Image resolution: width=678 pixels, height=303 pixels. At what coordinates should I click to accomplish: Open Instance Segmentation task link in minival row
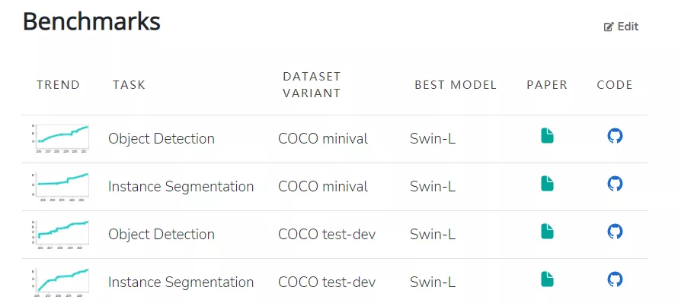(181, 187)
